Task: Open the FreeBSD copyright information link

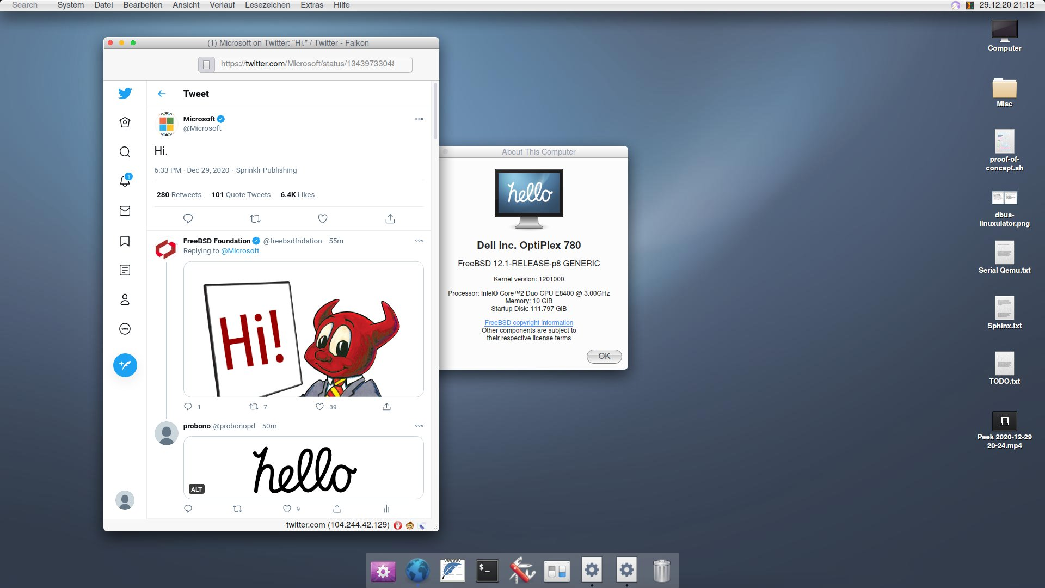Action: (528, 322)
